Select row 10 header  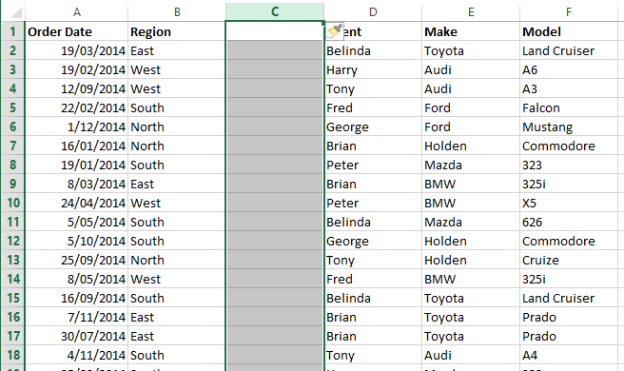pos(12,203)
